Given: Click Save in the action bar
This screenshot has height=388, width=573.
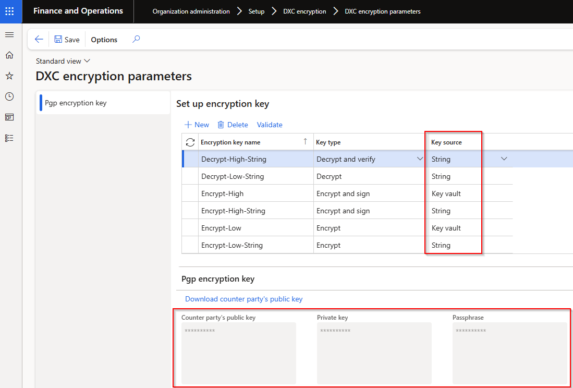Looking at the screenshot, I should click(x=67, y=40).
